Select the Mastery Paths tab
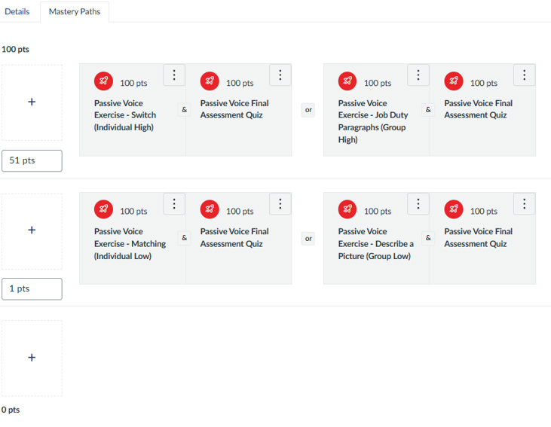 point(75,12)
